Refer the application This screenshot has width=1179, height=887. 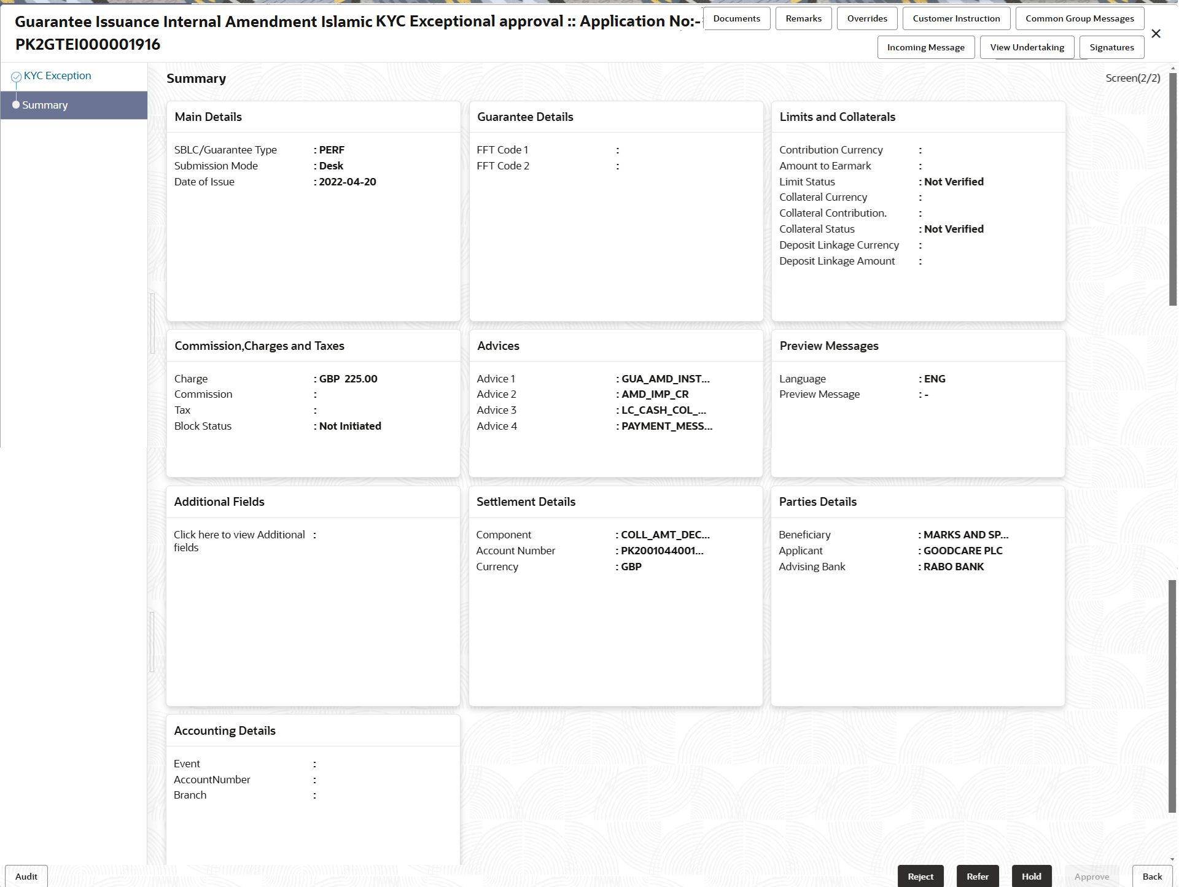978,876
